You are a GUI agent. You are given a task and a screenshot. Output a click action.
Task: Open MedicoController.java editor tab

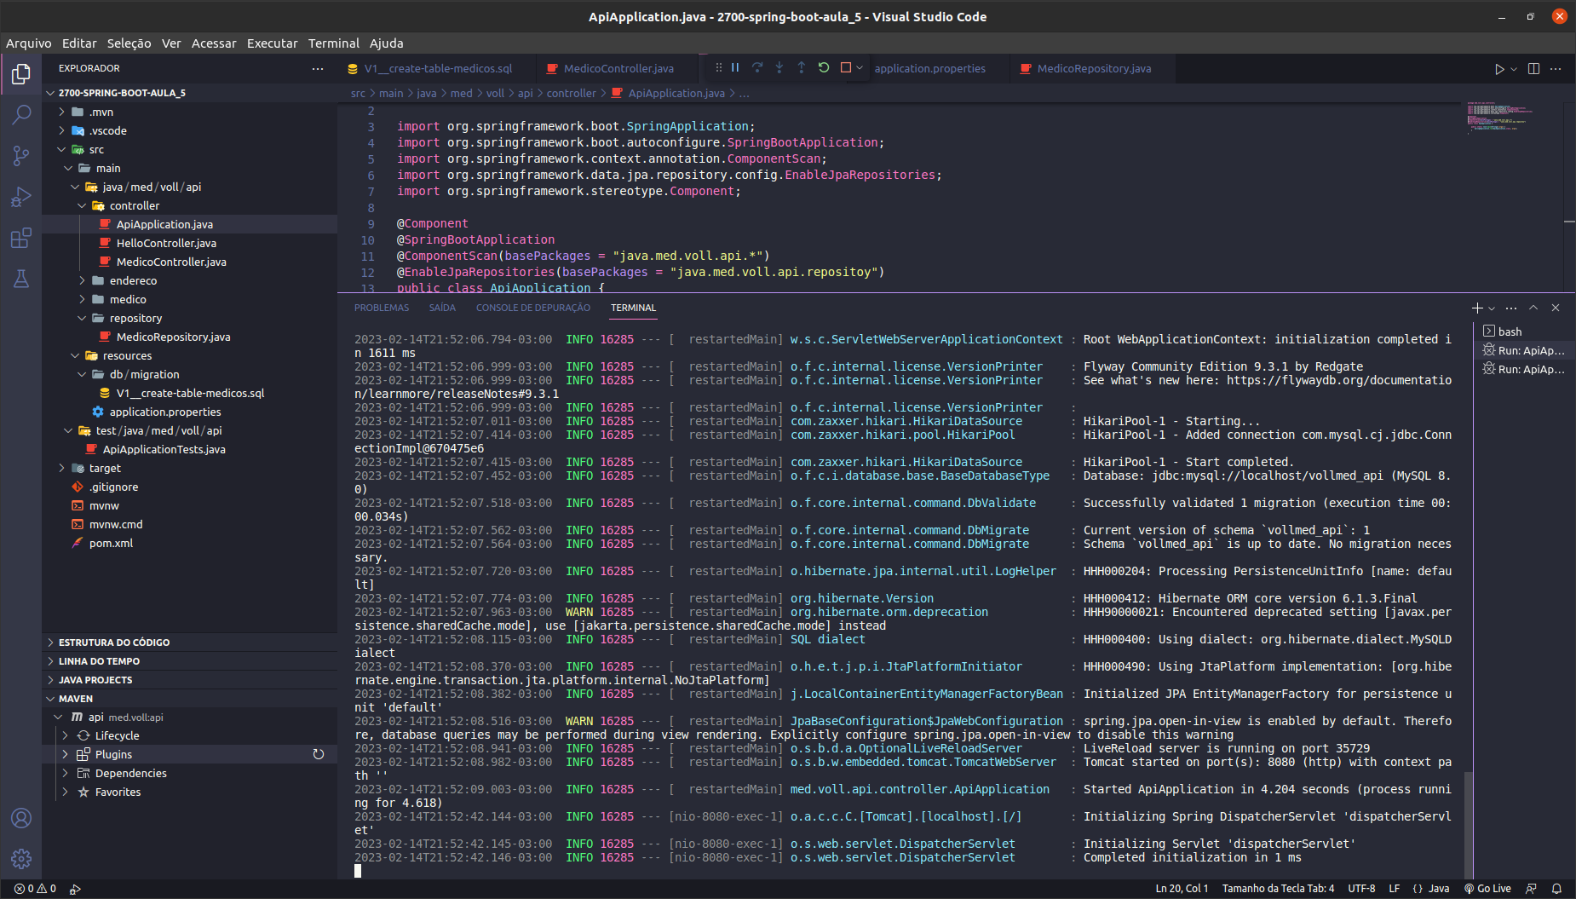[616, 68]
